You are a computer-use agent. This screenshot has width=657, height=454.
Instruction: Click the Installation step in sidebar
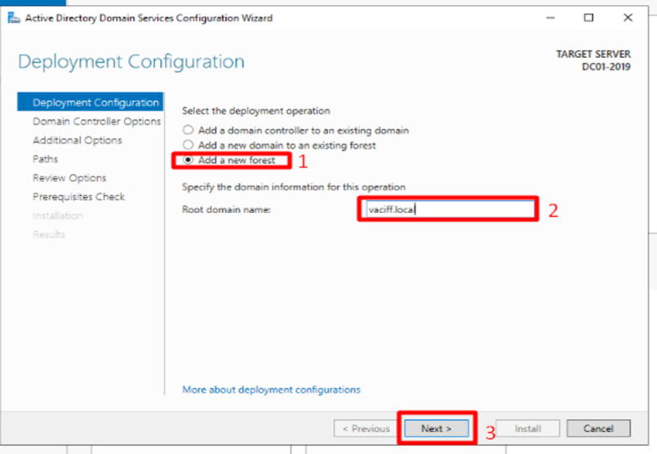coord(57,216)
